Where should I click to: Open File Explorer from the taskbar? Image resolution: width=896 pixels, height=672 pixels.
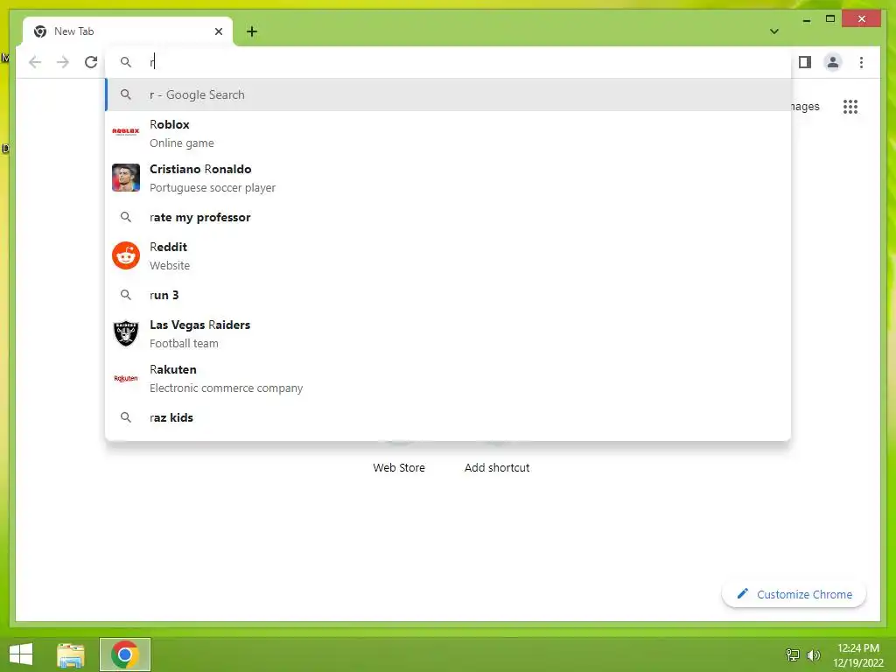[71, 654]
